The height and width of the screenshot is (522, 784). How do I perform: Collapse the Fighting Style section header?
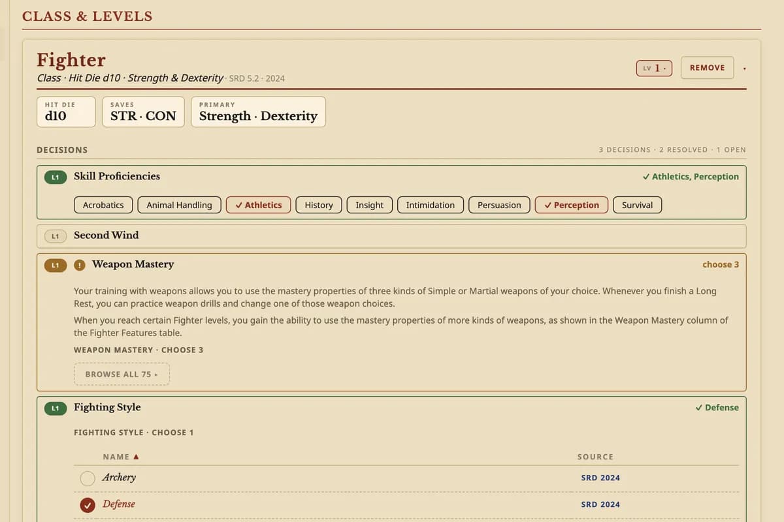[x=391, y=408]
